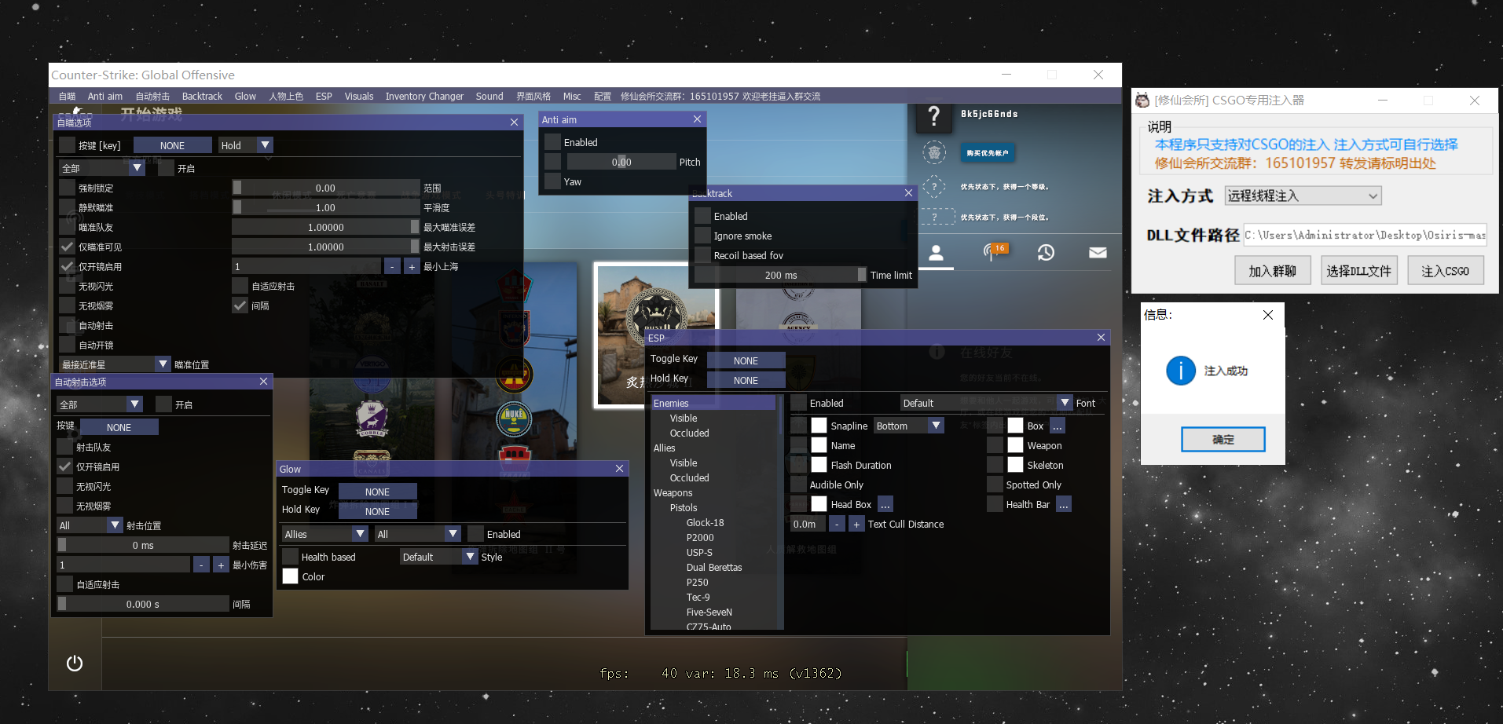This screenshot has height=724, width=1503.
Task: Adjust the Backtrack Time limit slider
Action: pos(780,275)
